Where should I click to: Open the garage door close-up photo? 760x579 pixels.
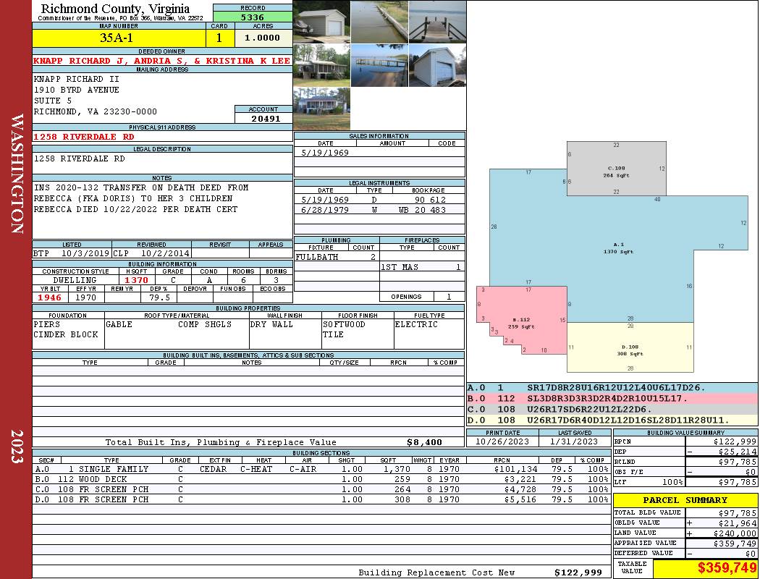click(x=438, y=65)
